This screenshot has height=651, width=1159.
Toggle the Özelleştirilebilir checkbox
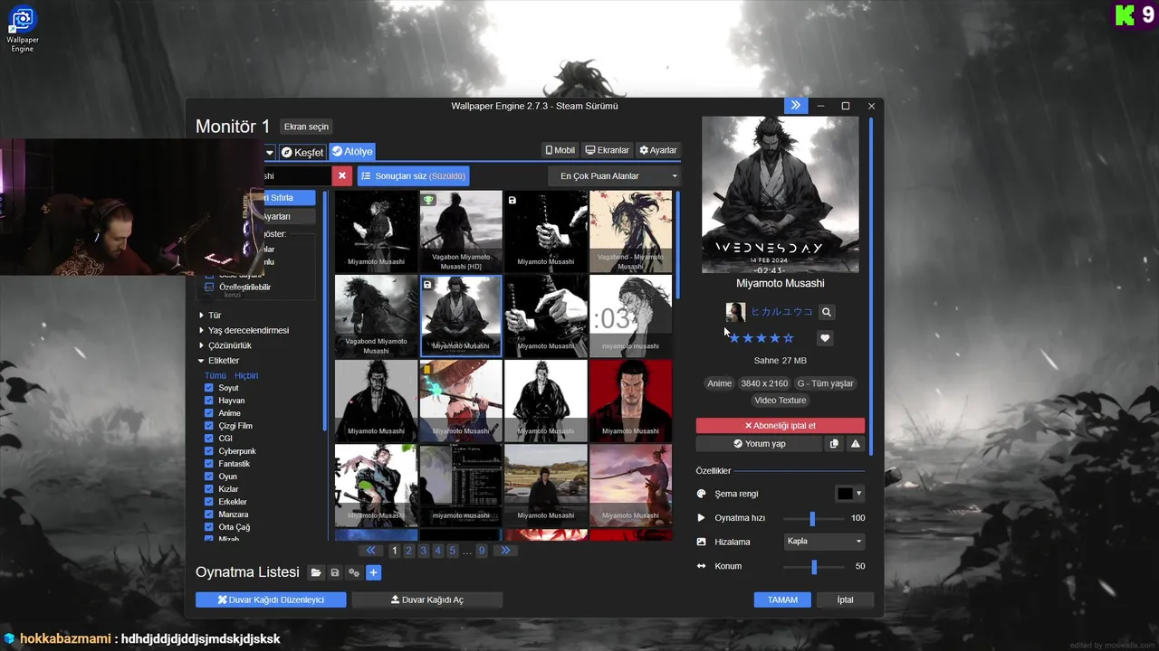pyautogui.click(x=209, y=287)
